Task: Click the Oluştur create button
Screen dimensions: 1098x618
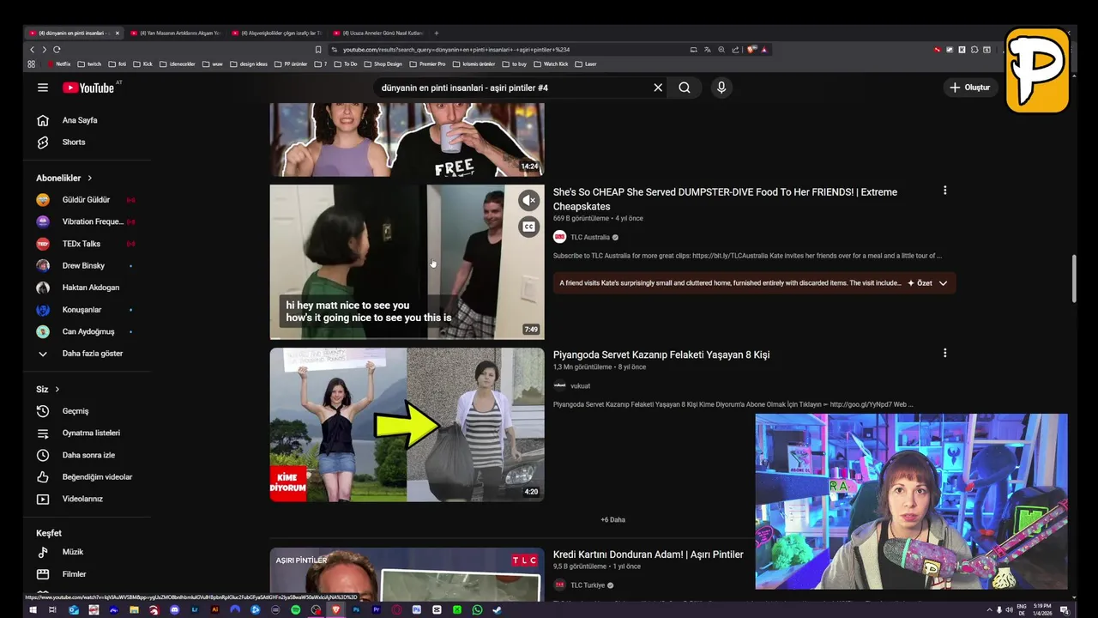Action: pyautogui.click(x=970, y=88)
